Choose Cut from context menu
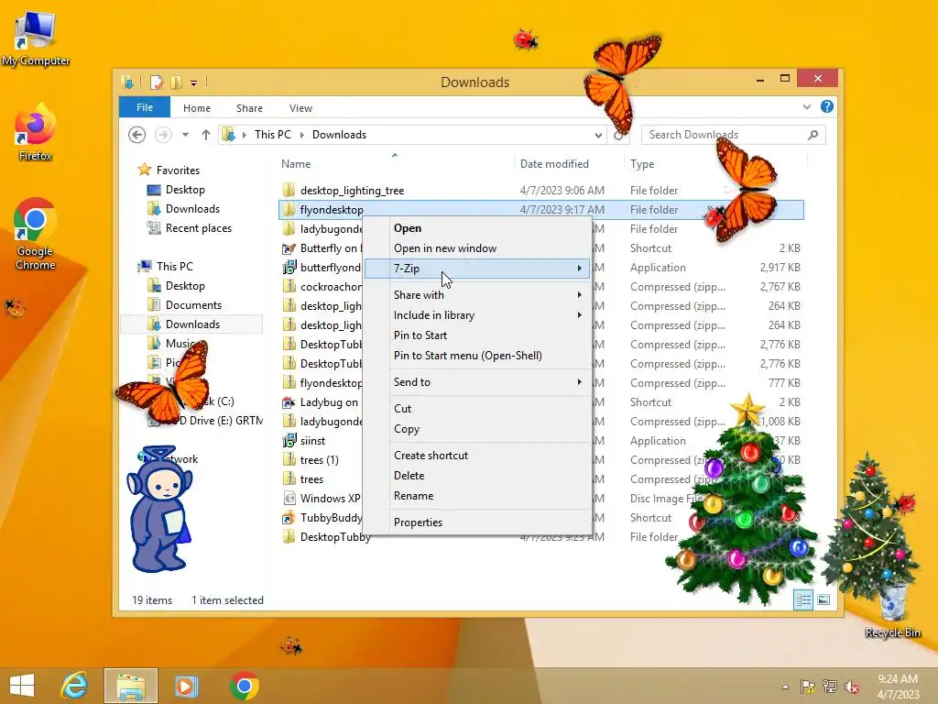This screenshot has width=938, height=704. click(x=477, y=408)
